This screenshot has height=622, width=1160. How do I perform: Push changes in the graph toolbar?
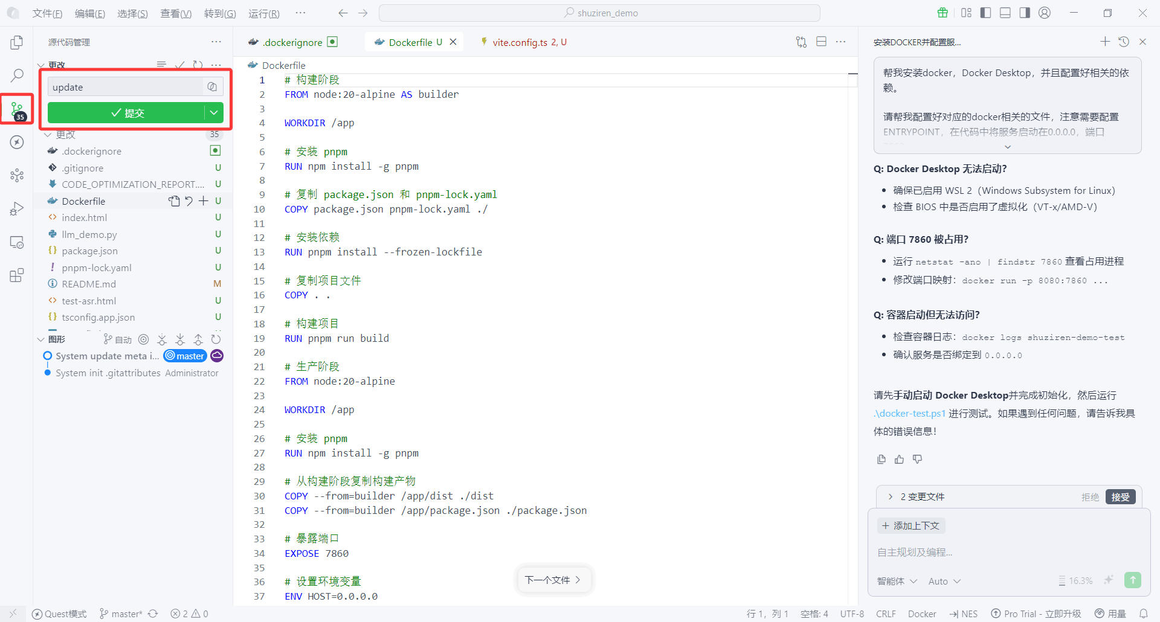coord(198,339)
